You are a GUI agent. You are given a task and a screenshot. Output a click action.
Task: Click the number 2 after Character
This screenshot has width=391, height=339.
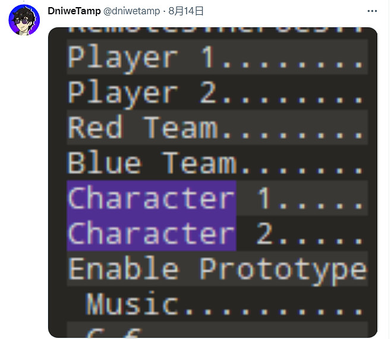(264, 233)
